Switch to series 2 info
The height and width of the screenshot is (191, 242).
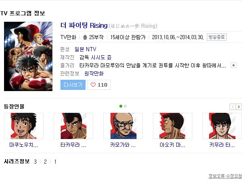click(x=45, y=162)
